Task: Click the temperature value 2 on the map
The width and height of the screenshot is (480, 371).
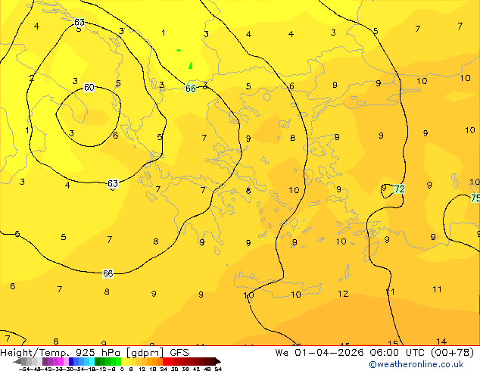Action: coord(32,78)
